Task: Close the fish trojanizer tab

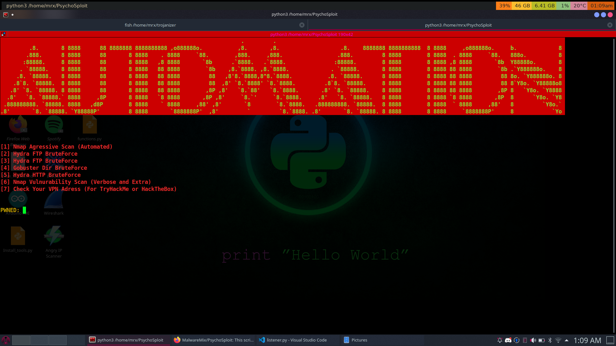Action: [302, 25]
